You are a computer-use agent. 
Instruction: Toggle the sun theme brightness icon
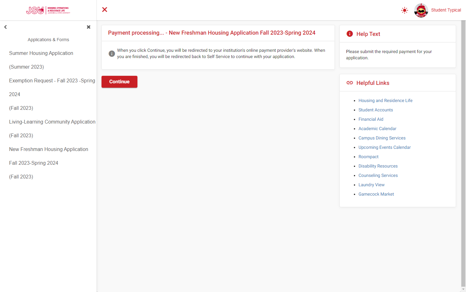coord(404,10)
